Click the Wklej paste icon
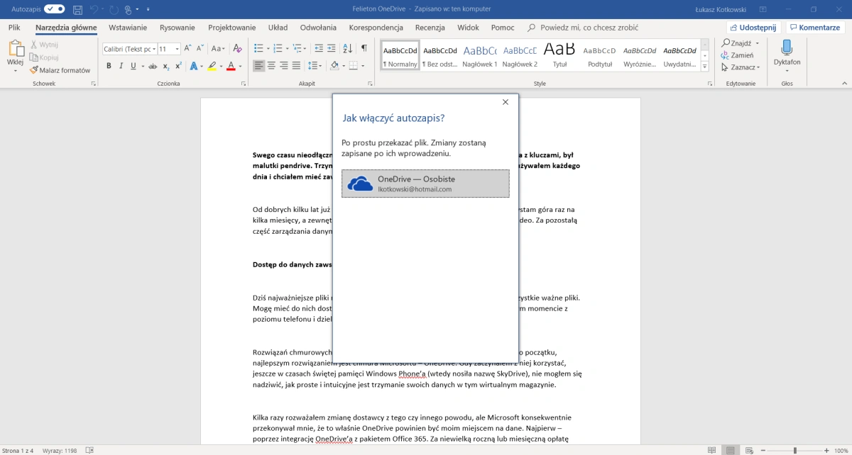Image resolution: width=852 pixels, height=455 pixels. click(x=16, y=49)
